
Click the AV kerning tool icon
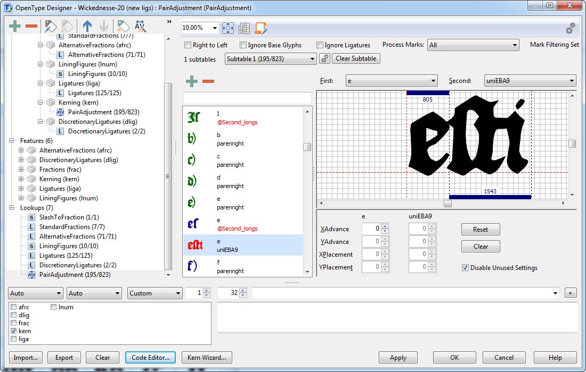(140, 26)
